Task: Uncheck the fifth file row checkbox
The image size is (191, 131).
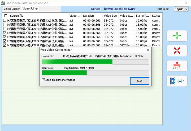Action: (5, 37)
